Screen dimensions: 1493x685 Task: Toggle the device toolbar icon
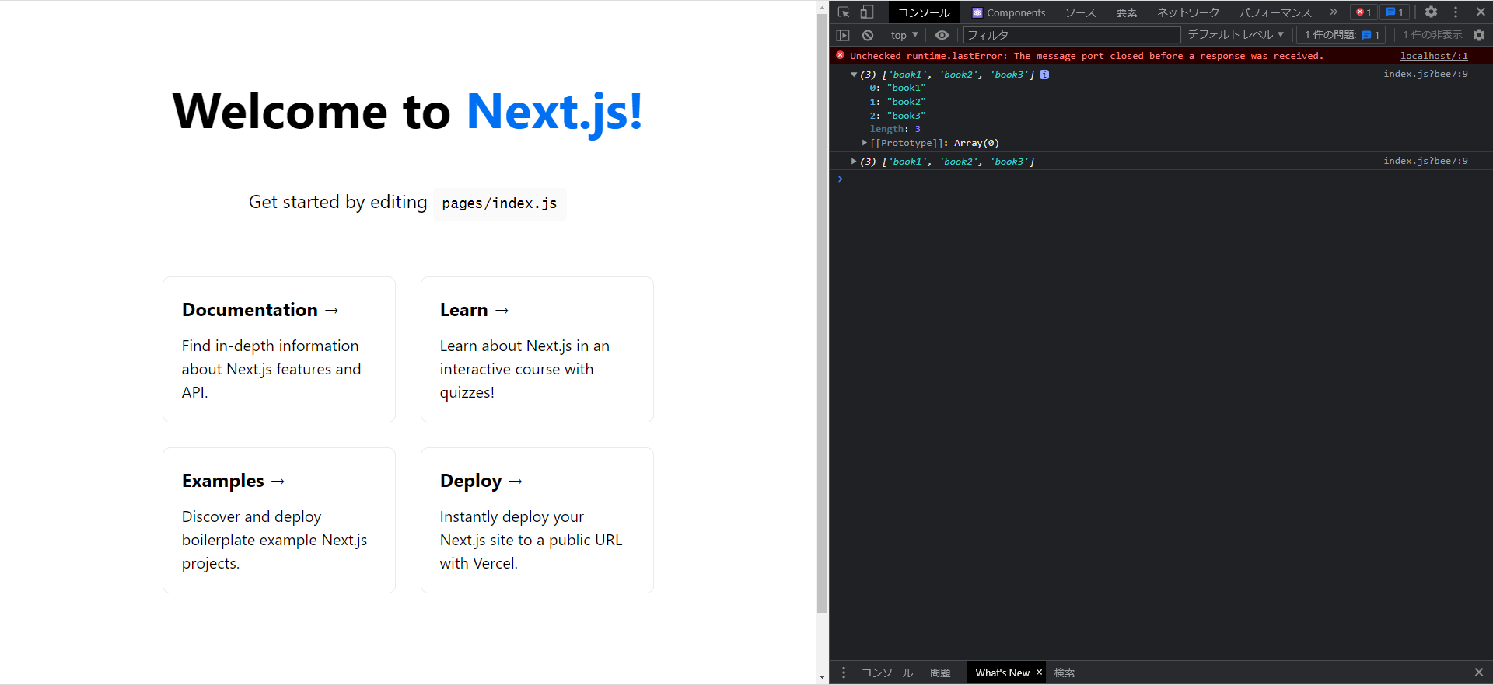867,12
